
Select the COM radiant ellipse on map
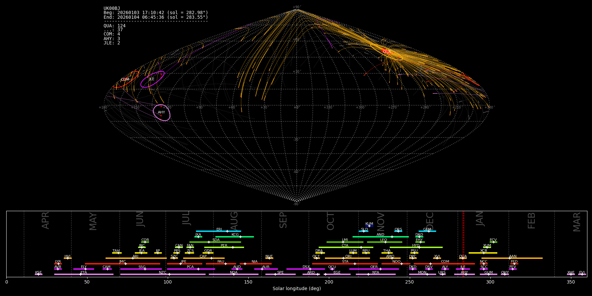coord(125,80)
